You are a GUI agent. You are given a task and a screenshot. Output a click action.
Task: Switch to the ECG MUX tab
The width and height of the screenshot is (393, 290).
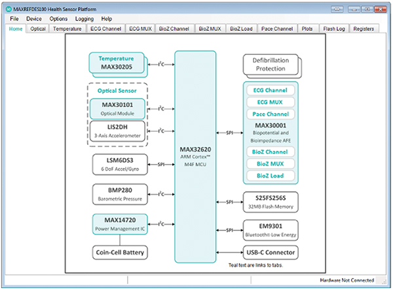(x=140, y=29)
